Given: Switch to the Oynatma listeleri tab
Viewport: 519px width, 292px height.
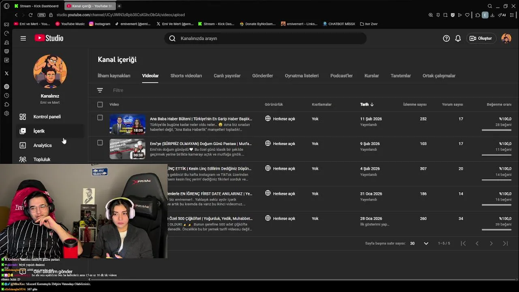Looking at the screenshot, I should pyautogui.click(x=302, y=76).
